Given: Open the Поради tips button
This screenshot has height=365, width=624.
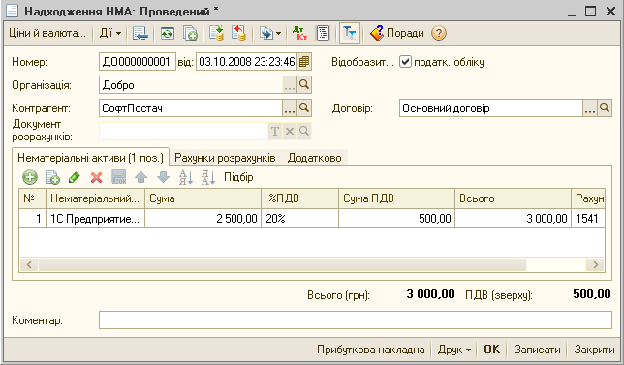Looking at the screenshot, I should 396,33.
